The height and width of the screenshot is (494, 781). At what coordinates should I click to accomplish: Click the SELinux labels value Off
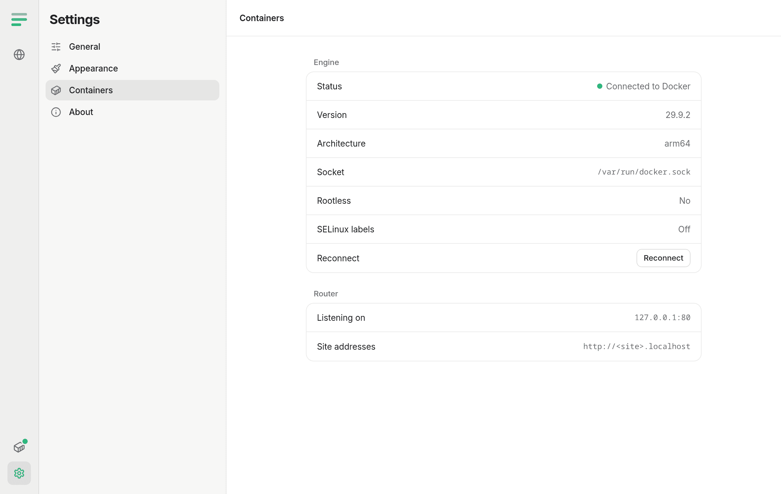[x=684, y=229]
